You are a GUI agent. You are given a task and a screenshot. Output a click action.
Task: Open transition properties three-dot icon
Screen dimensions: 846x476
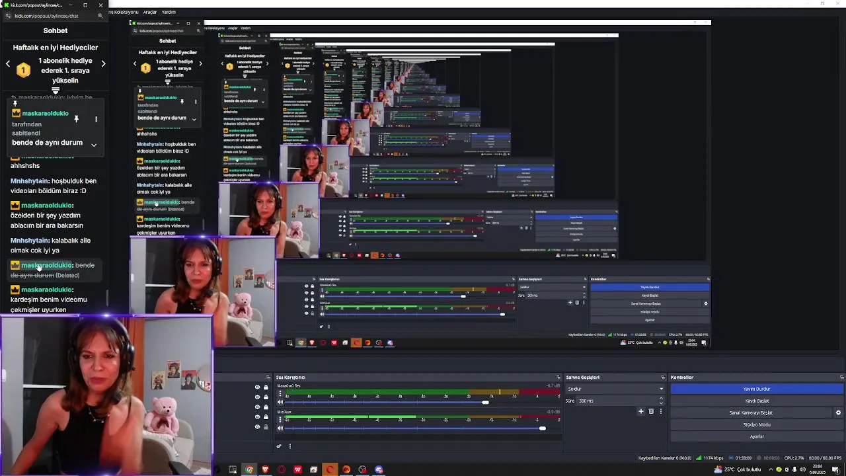(x=660, y=411)
